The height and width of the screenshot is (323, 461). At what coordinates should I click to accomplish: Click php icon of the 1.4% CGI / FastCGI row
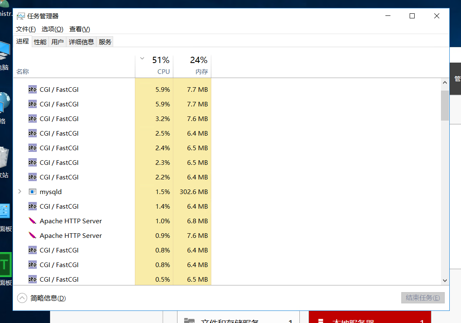pyautogui.click(x=32, y=206)
